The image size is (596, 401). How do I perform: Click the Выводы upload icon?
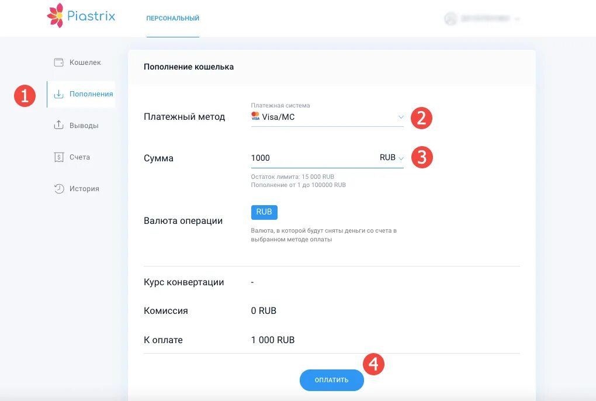point(58,125)
